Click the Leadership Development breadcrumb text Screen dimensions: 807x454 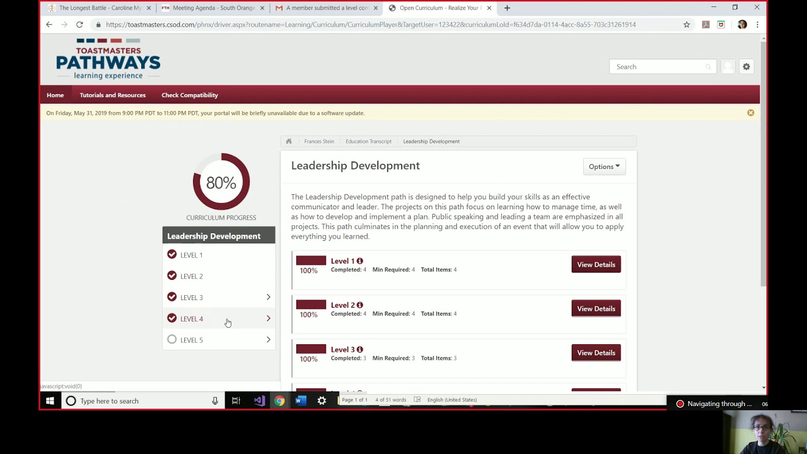(431, 141)
